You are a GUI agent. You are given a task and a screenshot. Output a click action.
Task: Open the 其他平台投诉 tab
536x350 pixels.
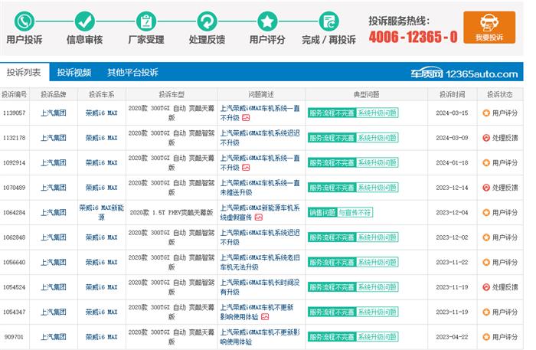(x=132, y=72)
